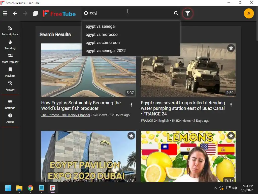
Task: Open the military trucks video thumbnail
Action: click(188, 70)
